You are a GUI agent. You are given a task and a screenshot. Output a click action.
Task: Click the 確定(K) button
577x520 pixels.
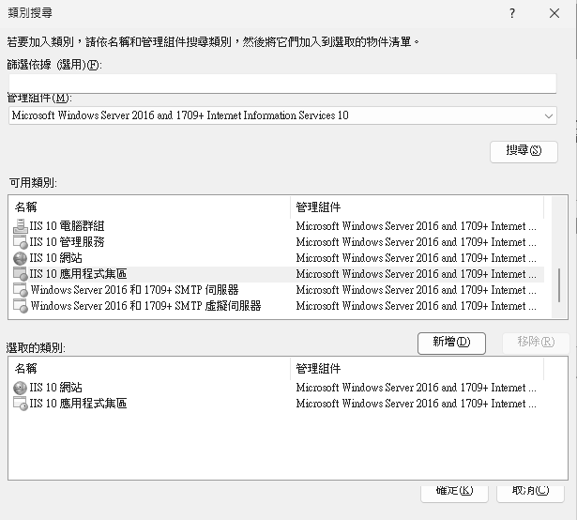454,493
